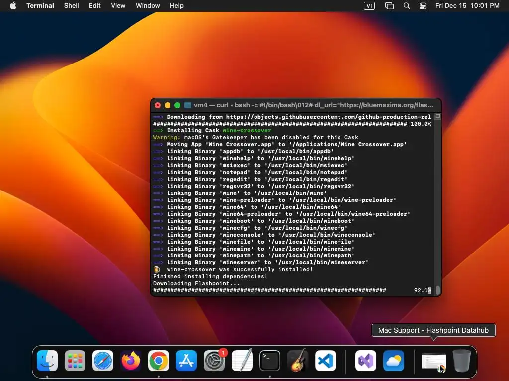
Task: Click the folder proxy icon in the title bar
Action: pyautogui.click(x=187, y=105)
